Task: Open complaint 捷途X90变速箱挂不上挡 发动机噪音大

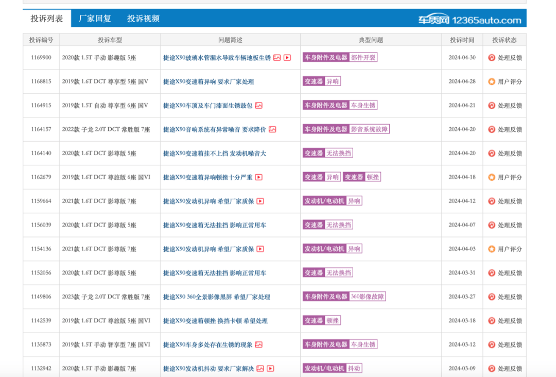Action: pos(215,153)
